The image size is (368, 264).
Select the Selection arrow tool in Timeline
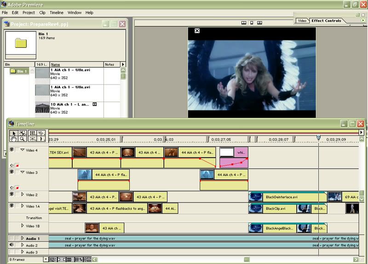pyautogui.click(x=14, y=133)
